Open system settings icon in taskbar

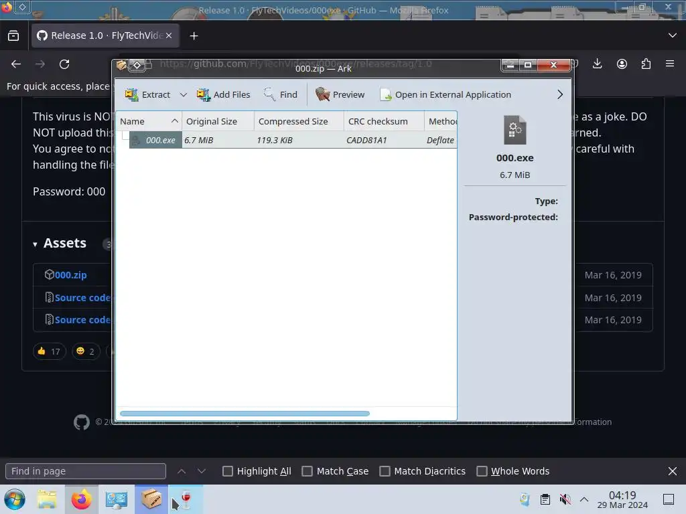[117, 499]
